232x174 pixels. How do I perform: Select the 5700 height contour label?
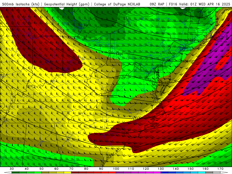[x=135, y=147]
